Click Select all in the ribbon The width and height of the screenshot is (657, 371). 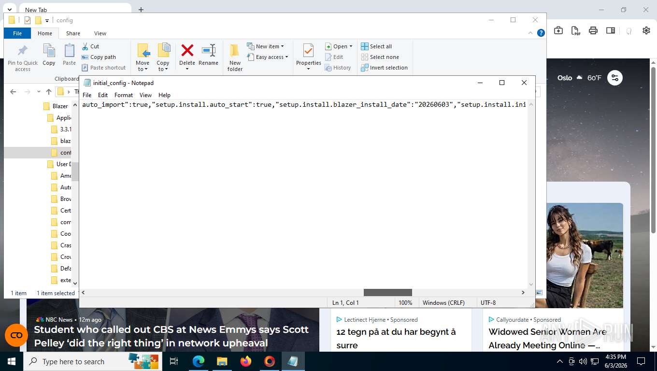pyautogui.click(x=376, y=46)
